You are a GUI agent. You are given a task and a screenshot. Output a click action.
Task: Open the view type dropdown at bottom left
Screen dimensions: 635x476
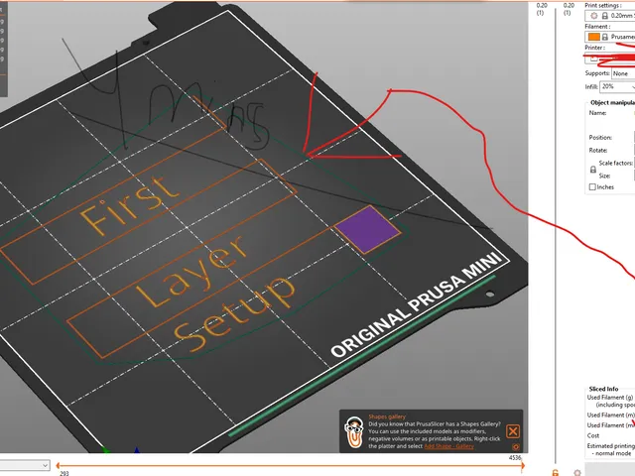pos(24,465)
